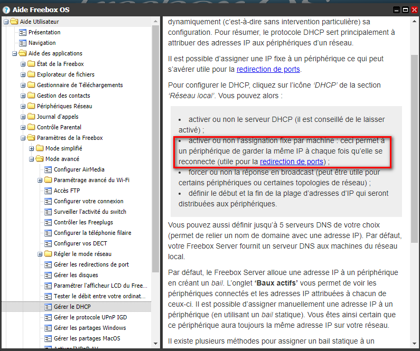Click the Gestionnaire de Téléchargements folder icon
Viewport: 420px width, 351px height.
[x=31, y=85]
